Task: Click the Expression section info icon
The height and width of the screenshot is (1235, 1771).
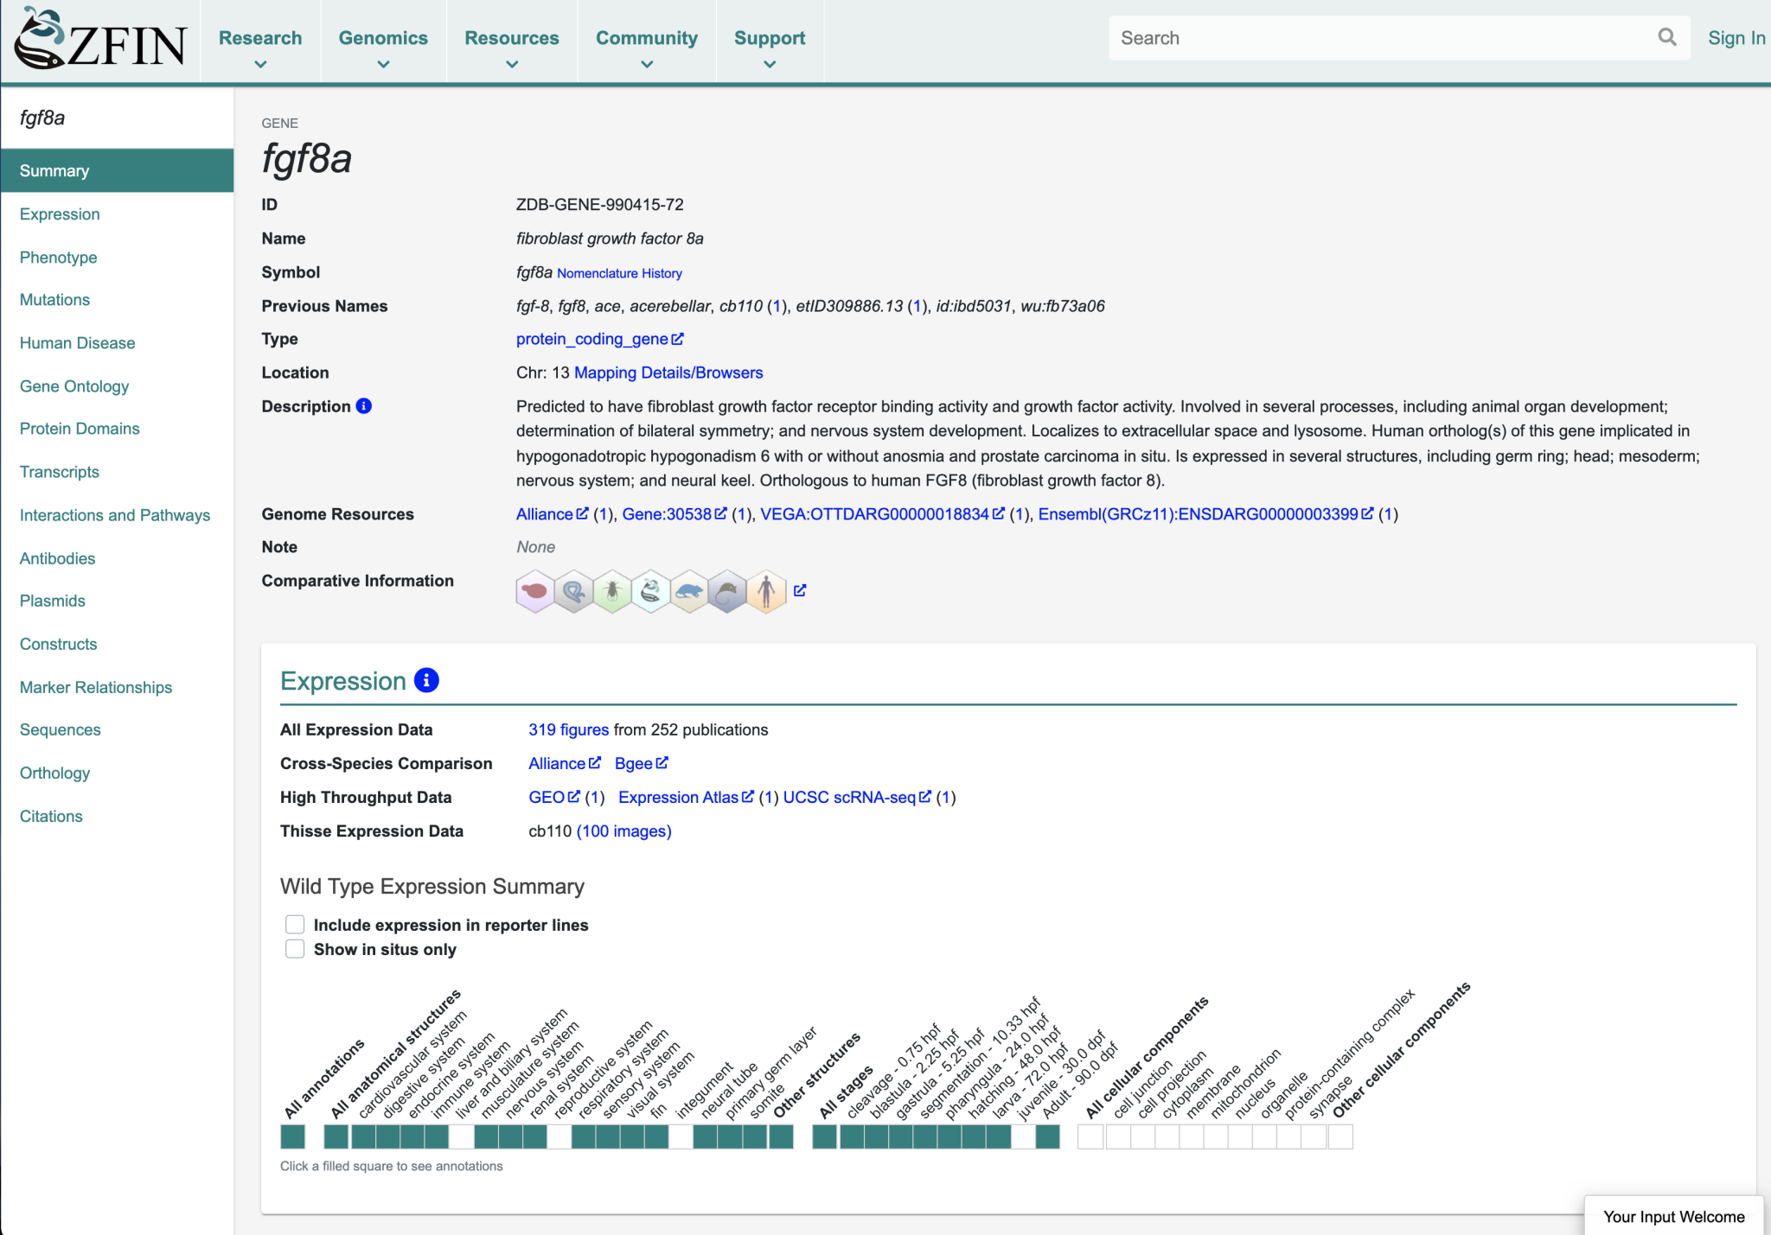Action: (x=425, y=680)
